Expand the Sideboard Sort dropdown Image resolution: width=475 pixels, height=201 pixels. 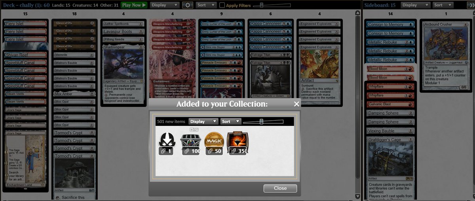443,5
